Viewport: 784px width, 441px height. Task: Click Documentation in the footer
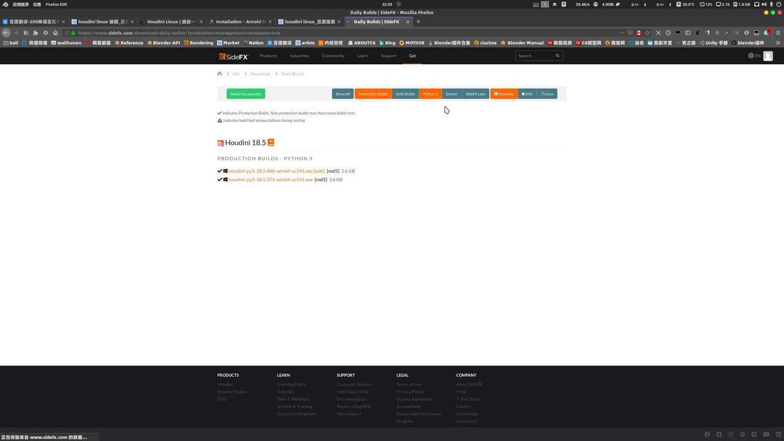click(x=352, y=399)
